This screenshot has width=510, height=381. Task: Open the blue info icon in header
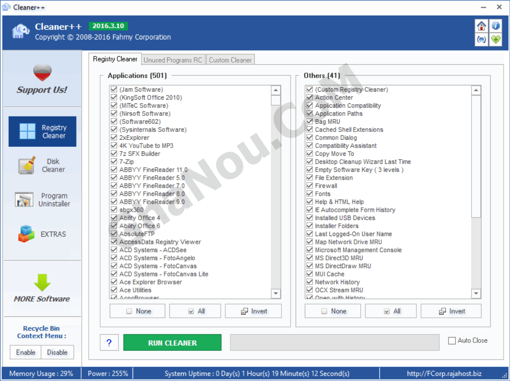pos(495,26)
